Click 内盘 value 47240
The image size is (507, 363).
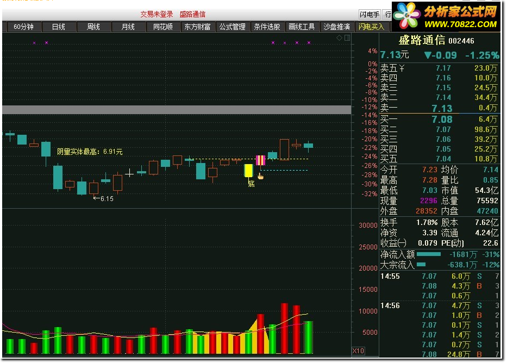(487, 211)
